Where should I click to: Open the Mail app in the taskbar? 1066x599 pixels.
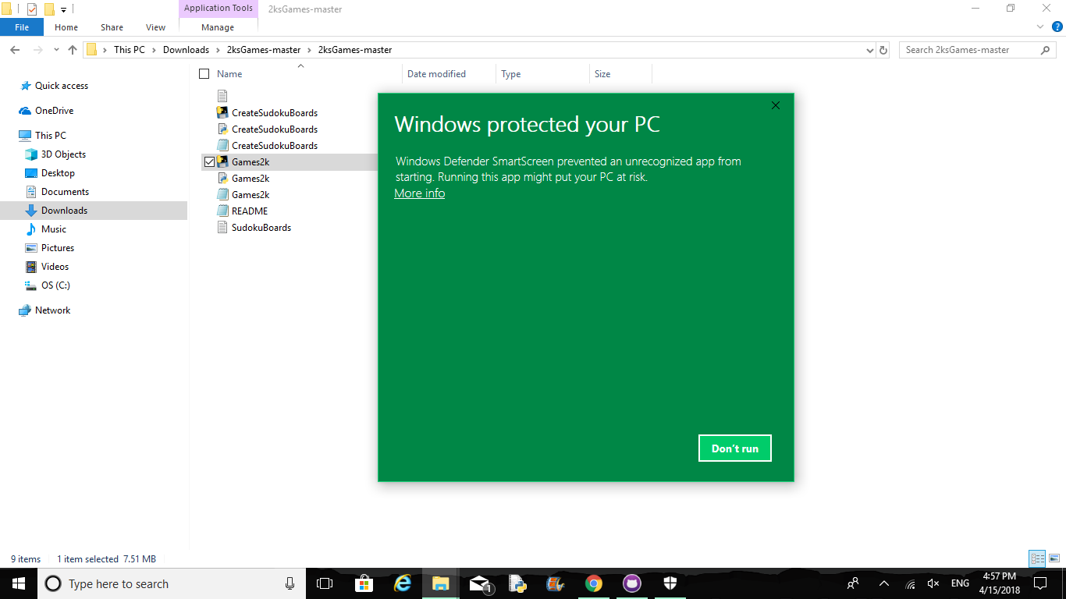tap(478, 583)
